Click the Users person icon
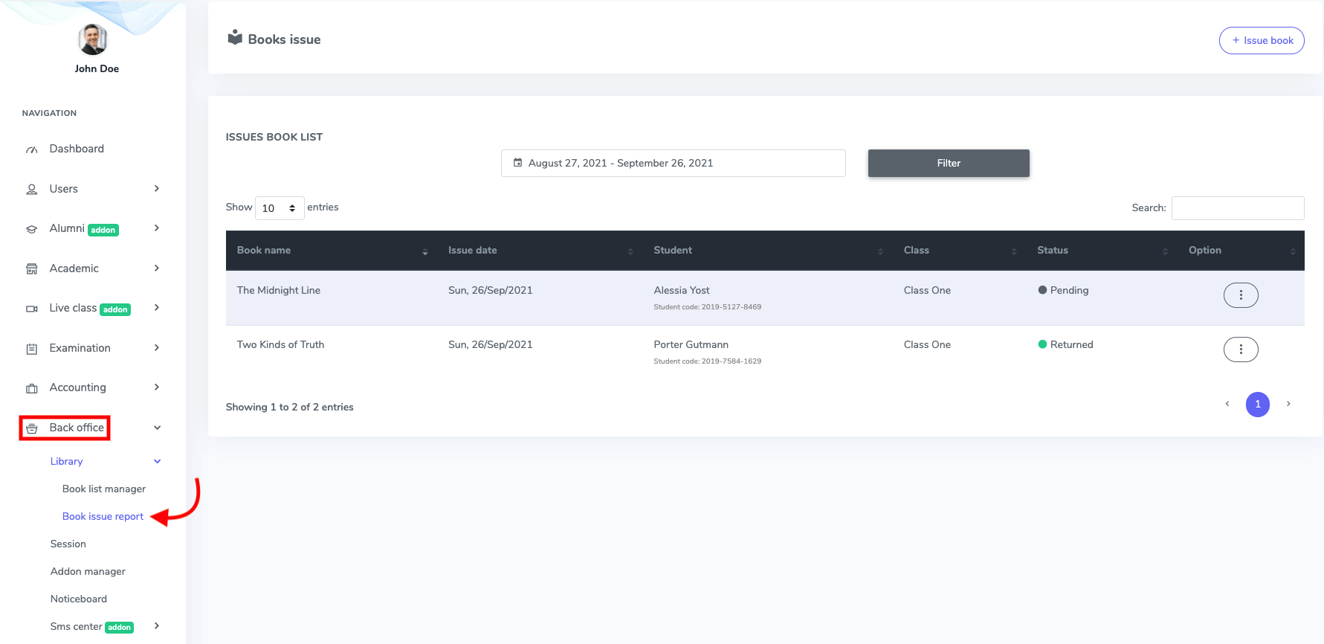 click(x=32, y=190)
